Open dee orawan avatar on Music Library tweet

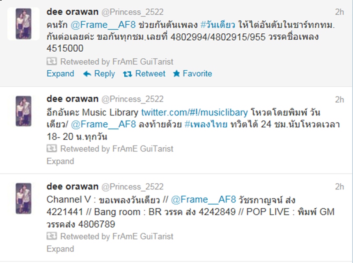click(x=23, y=111)
